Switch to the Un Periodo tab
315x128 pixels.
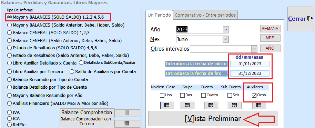[159, 15]
